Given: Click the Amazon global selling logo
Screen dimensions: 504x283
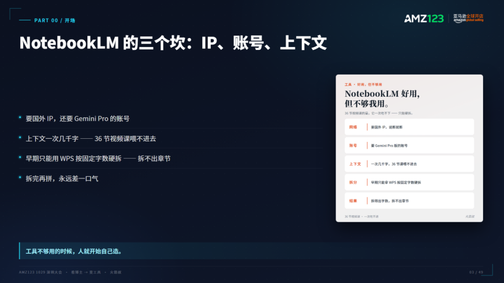Looking at the screenshot, I should pyautogui.click(x=469, y=18).
